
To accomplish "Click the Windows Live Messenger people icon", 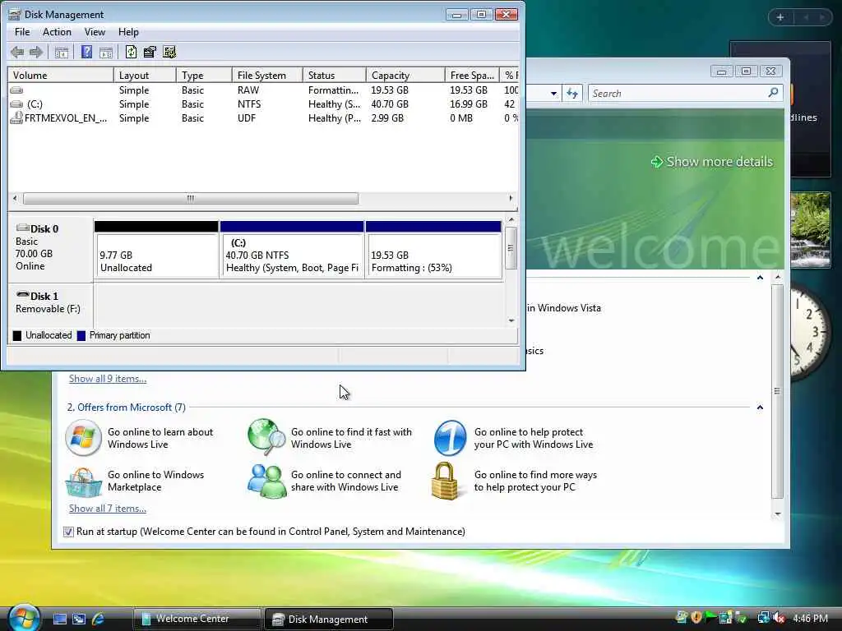I will click(266, 481).
